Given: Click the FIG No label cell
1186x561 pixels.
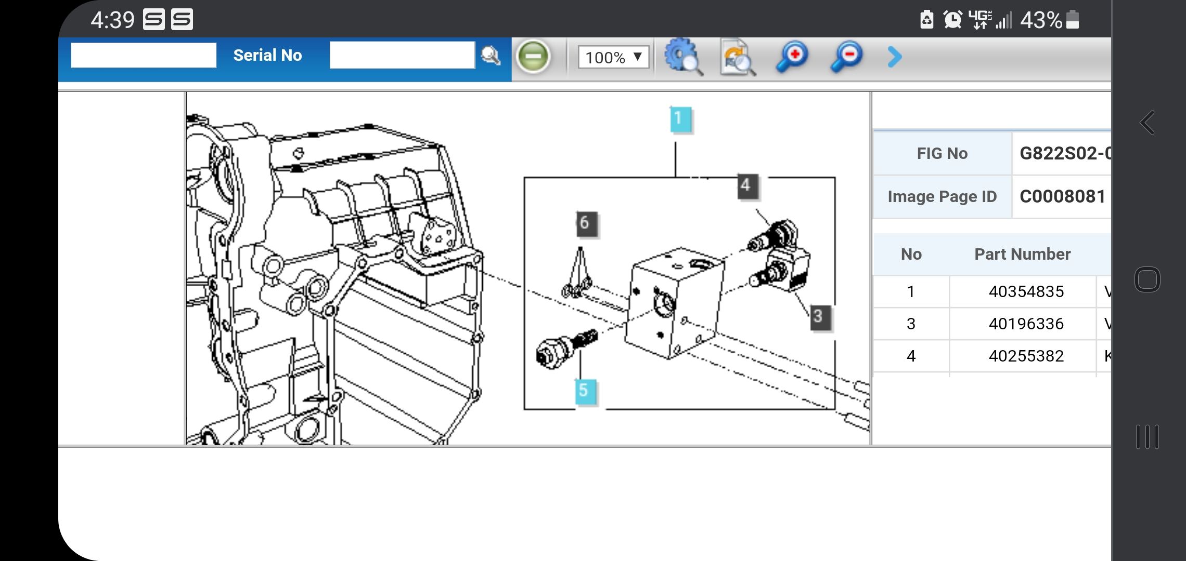Looking at the screenshot, I should [942, 153].
